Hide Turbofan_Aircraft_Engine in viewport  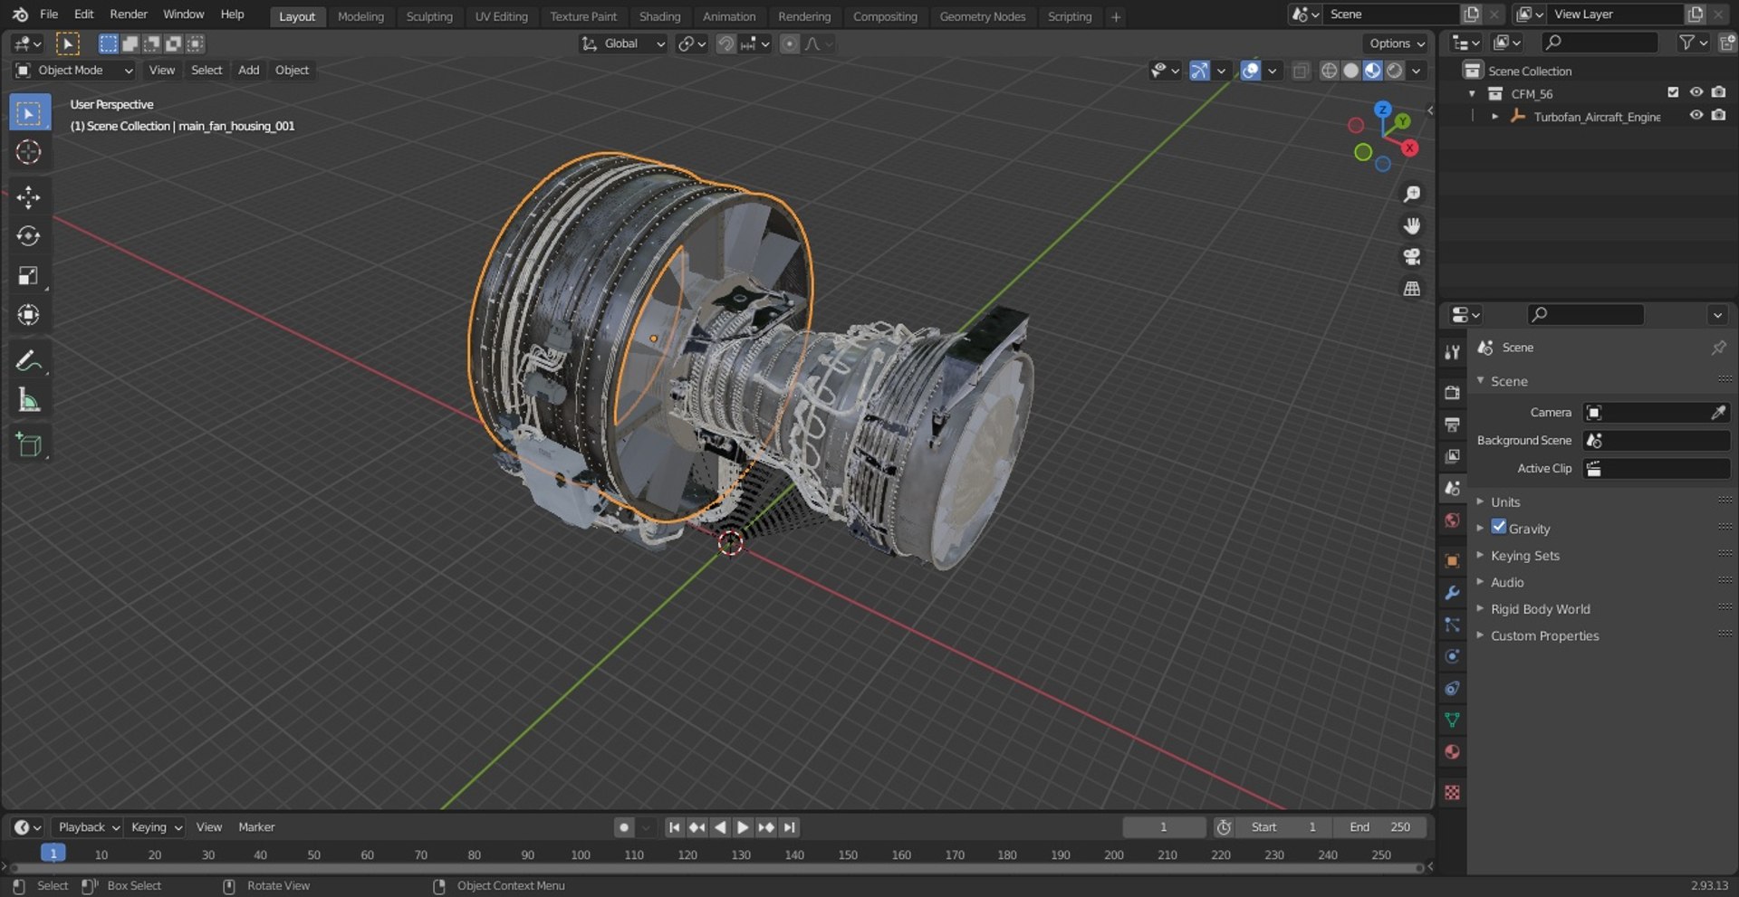(1696, 116)
